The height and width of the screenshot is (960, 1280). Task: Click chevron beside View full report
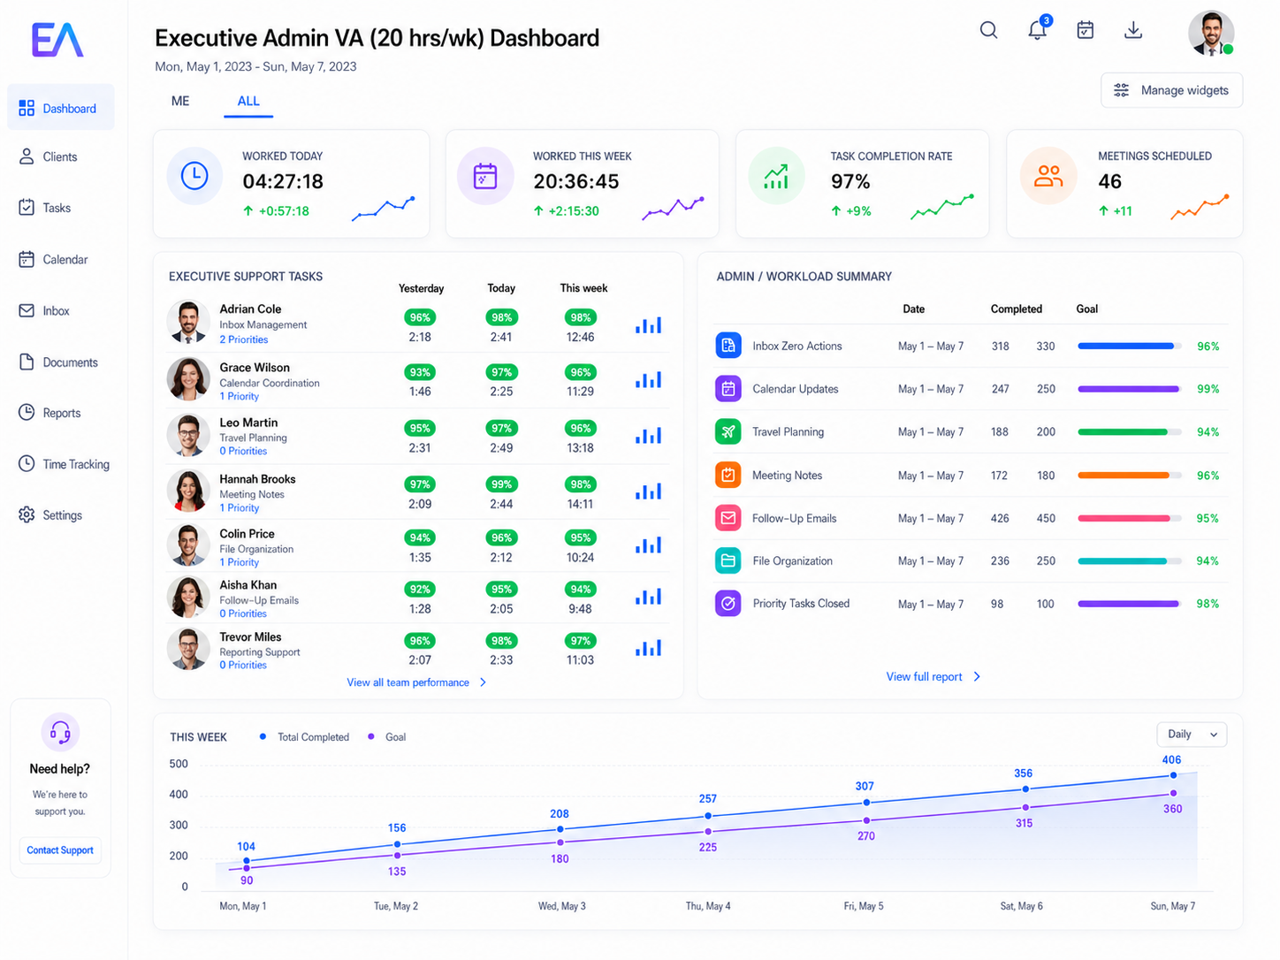click(x=977, y=676)
